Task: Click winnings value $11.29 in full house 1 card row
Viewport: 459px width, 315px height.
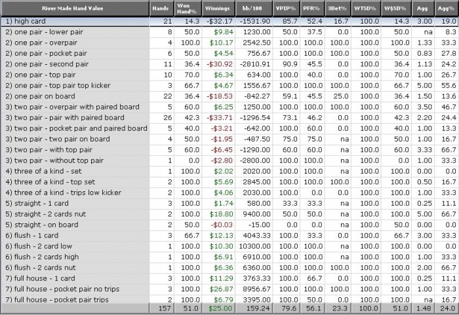Action: pos(222,278)
